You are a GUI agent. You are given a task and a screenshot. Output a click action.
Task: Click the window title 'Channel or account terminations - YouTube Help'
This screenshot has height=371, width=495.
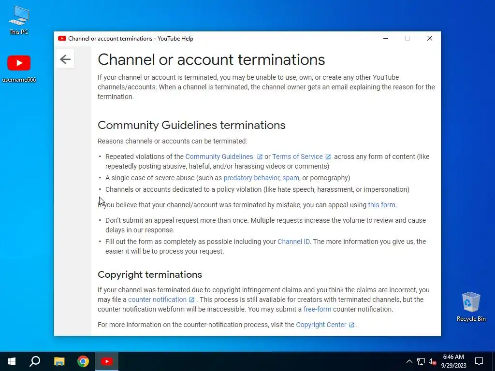131,39
